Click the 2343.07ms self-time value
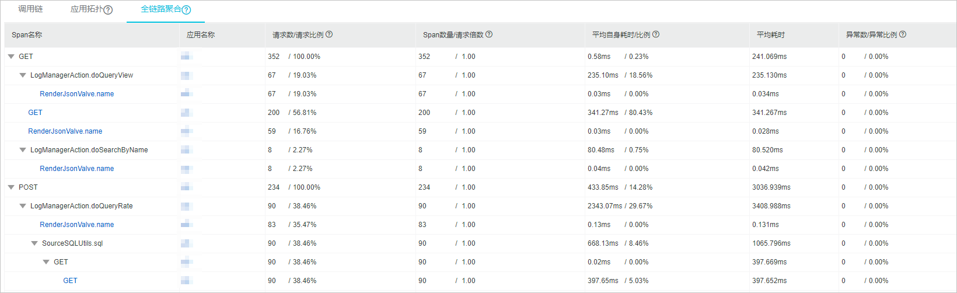The height and width of the screenshot is (293, 957). [605, 206]
